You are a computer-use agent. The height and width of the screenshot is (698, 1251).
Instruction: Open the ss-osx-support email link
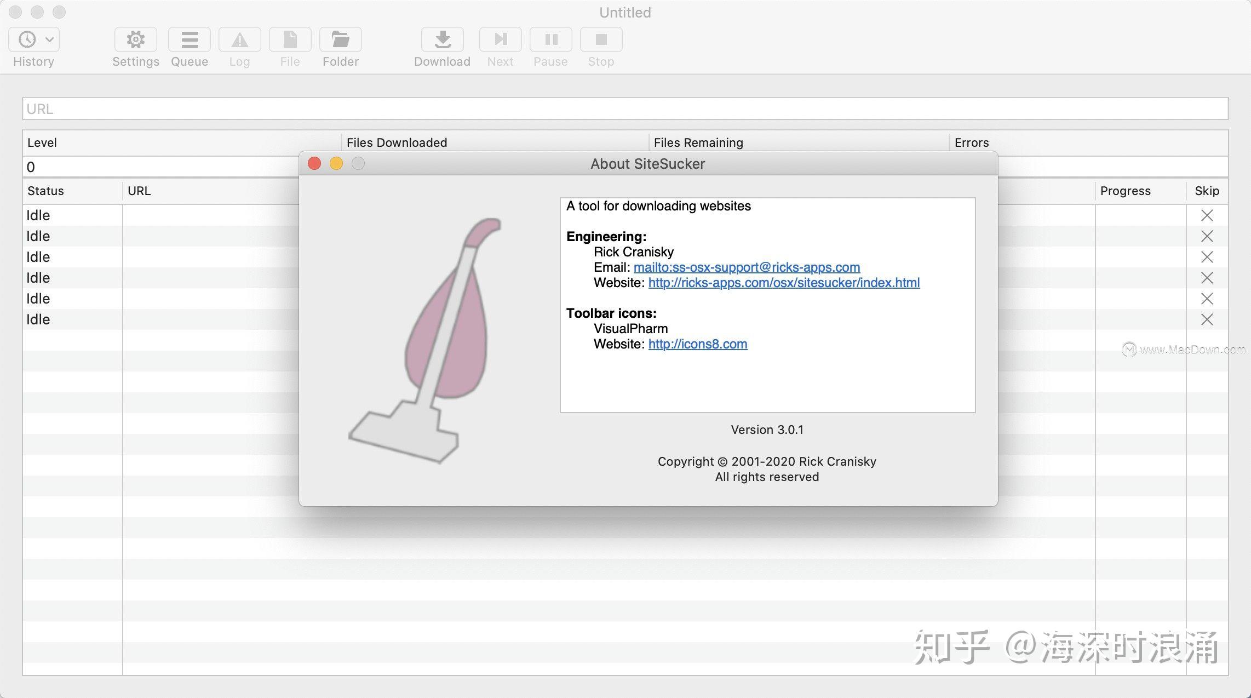(747, 267)
